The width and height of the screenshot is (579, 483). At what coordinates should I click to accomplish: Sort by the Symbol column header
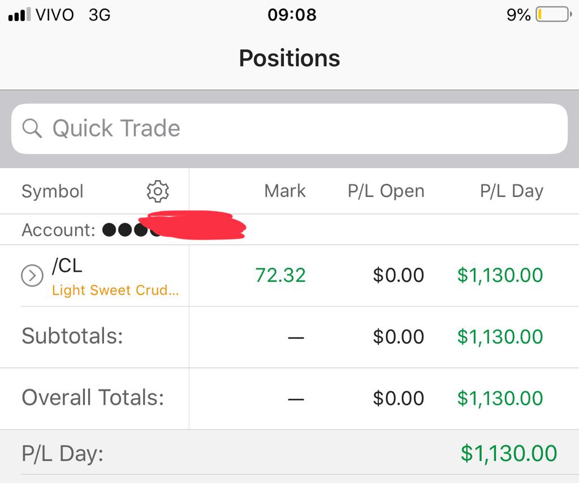click(x=53, y=191)
